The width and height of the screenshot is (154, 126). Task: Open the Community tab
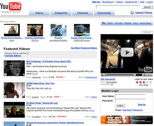click(104, 13)
